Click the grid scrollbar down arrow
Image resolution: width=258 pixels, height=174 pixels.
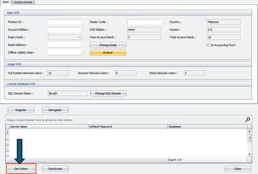(x=249, y=154)
